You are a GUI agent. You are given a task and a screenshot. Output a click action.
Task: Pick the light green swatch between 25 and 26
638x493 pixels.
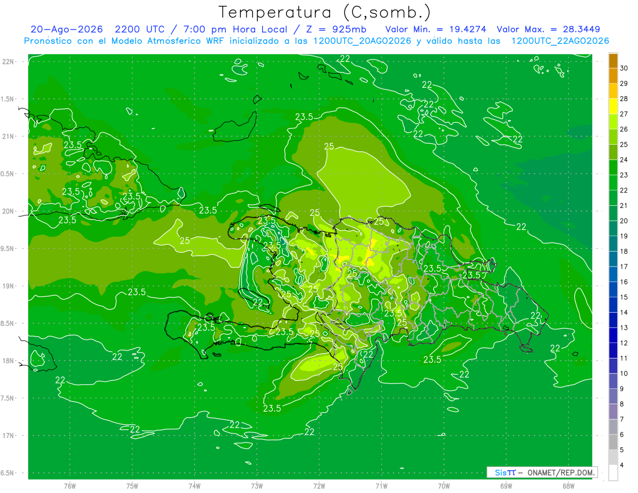[613, 137]
